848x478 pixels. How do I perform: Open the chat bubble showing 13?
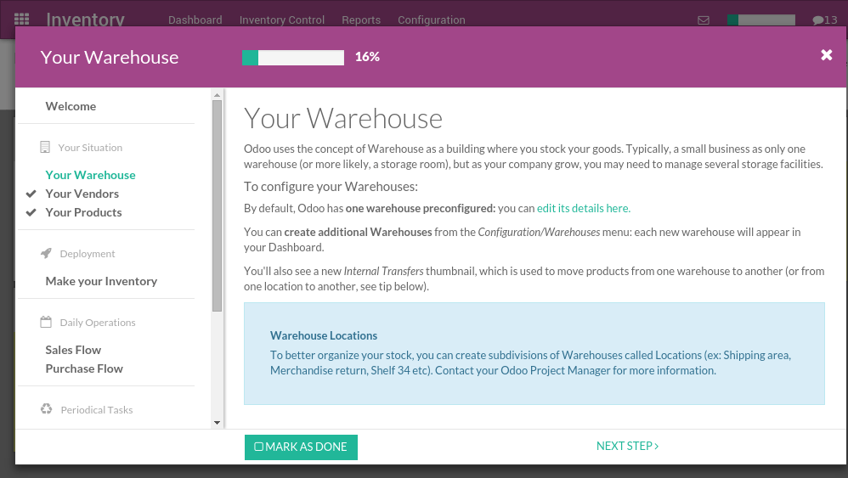pos(824,20)
